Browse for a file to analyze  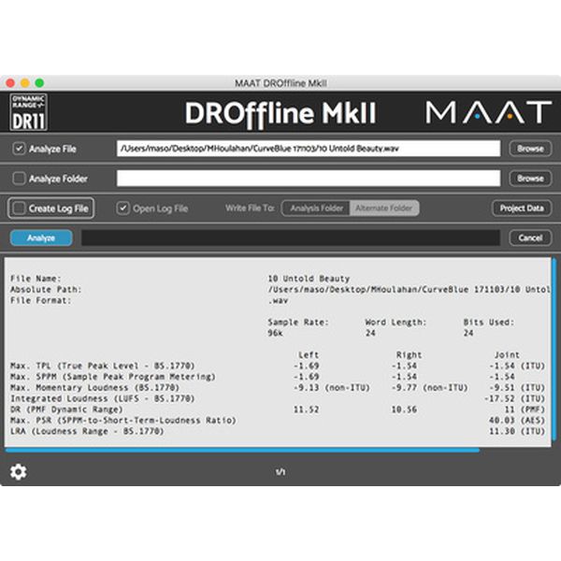[x=529, y=149]
